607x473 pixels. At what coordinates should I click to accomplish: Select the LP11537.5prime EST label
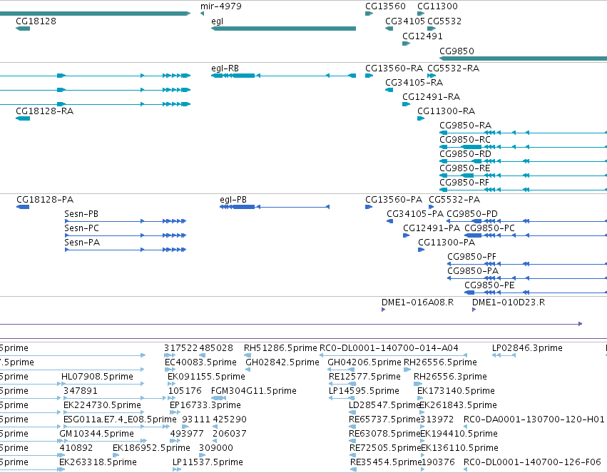coord(208,462)
